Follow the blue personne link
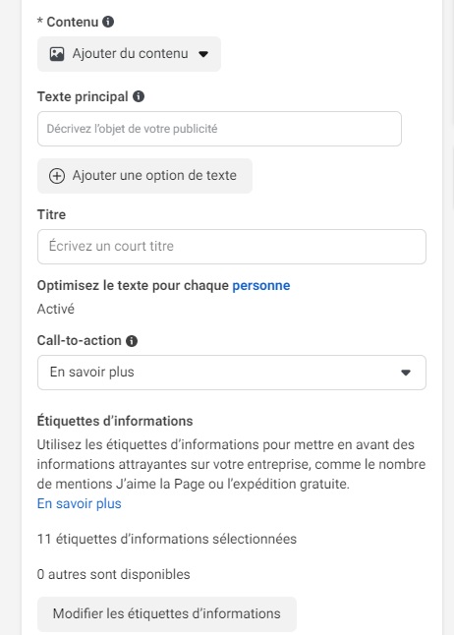 click(261, 285)
